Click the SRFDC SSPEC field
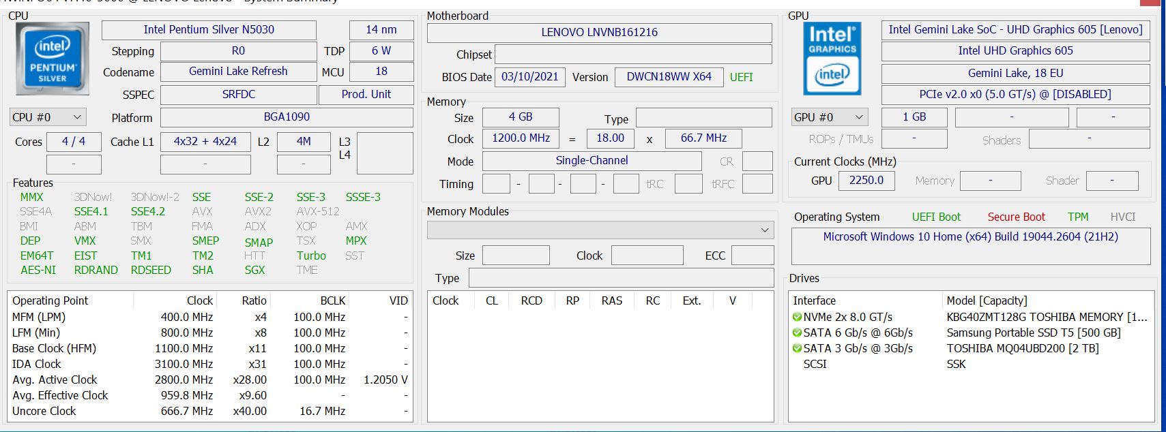The width and height of the screenshot is (1166, 432). tap(239, 95)
